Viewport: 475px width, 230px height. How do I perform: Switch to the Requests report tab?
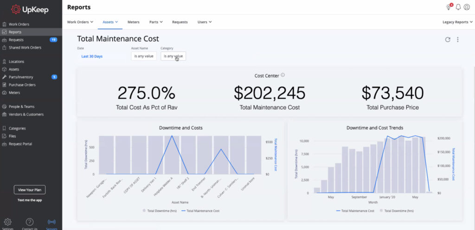tap(180, 22)
